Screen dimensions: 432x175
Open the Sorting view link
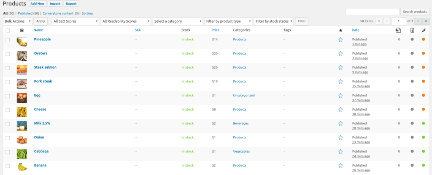coord(87,13)
